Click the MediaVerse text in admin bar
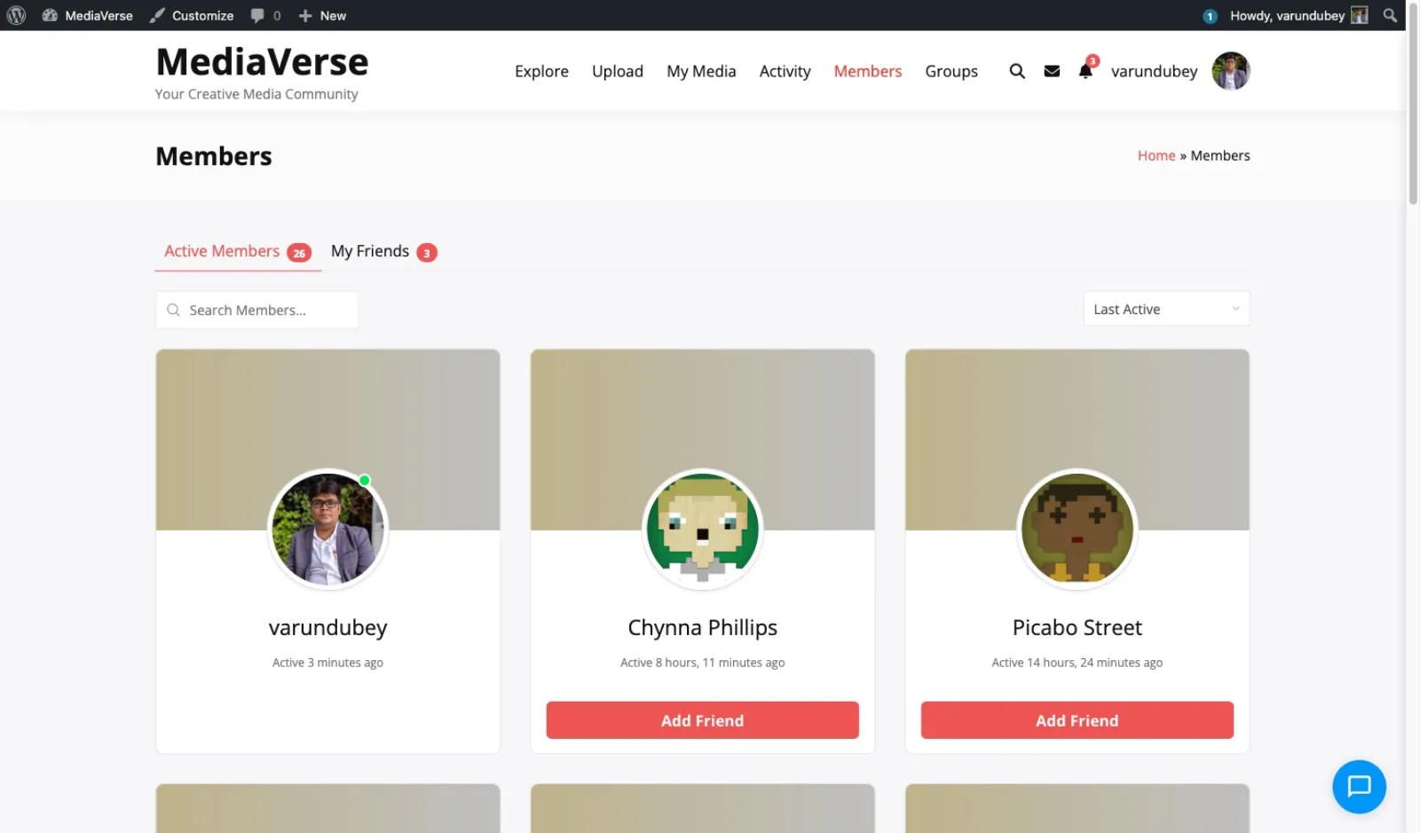The width and height of the screenshot is (1420, 833). point(99,15)
